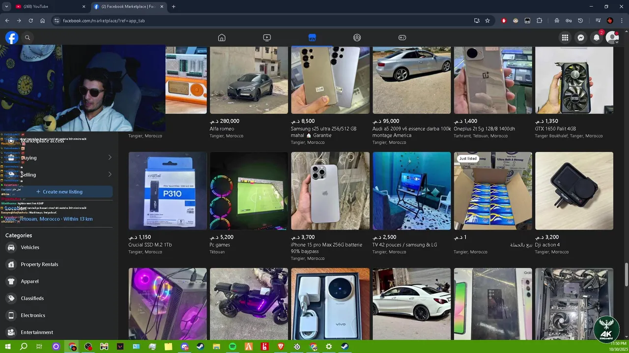The image size is (629, 353).
Task: Expand the Selling section chevron
Action: point(110,174)
